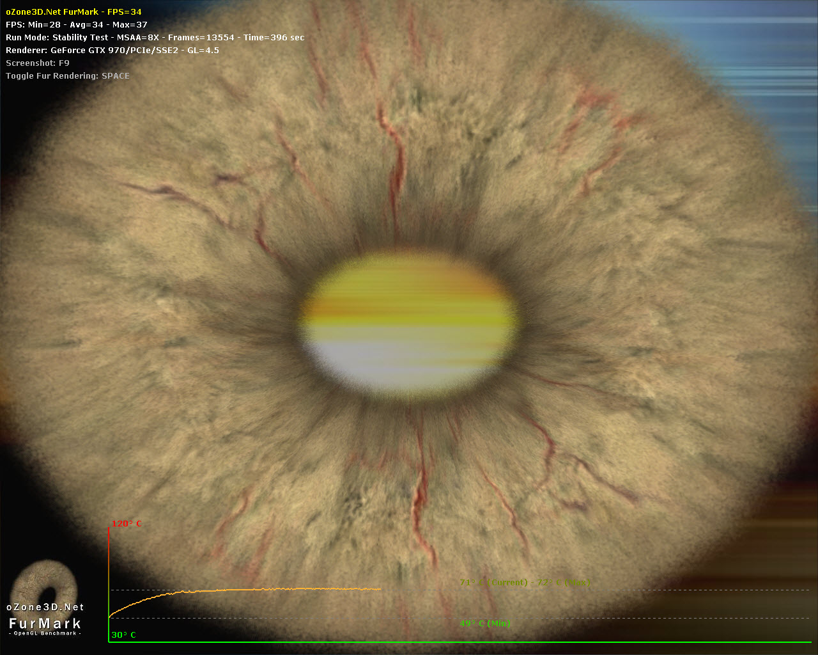This screenshot has height=655, width=818.
Task: Click the Run Mode Stability Test line
Action: pos(155,37)
